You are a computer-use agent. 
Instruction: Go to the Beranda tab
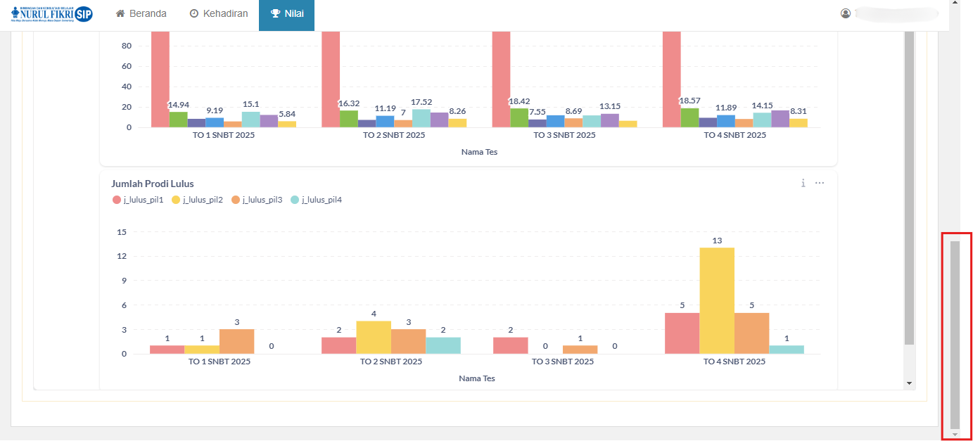tap(141, 13)
